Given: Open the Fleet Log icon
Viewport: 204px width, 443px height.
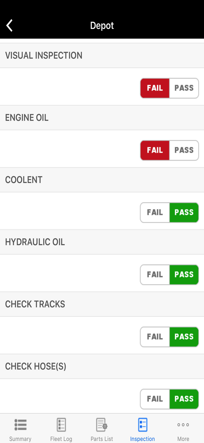Looking at the screenshot, I should (x=61, y=425).
